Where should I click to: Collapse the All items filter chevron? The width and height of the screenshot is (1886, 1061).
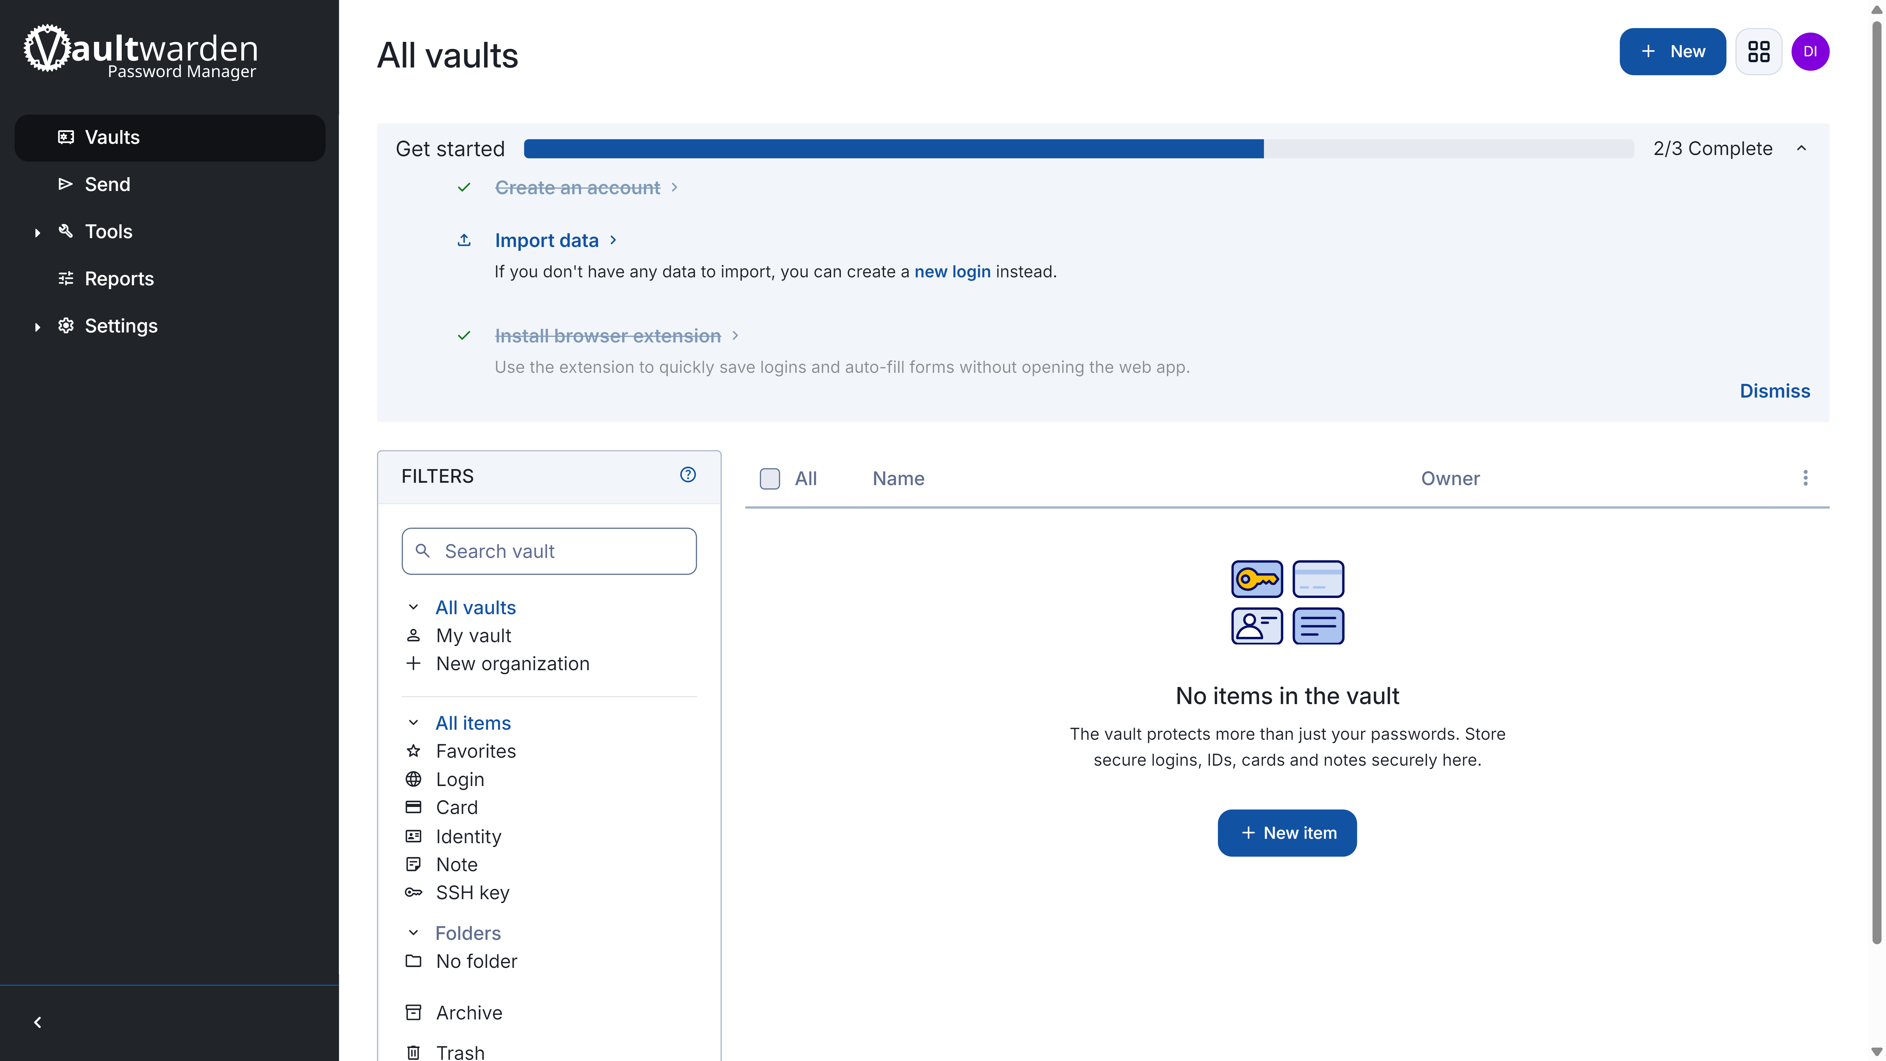click(x=414, y=723)
